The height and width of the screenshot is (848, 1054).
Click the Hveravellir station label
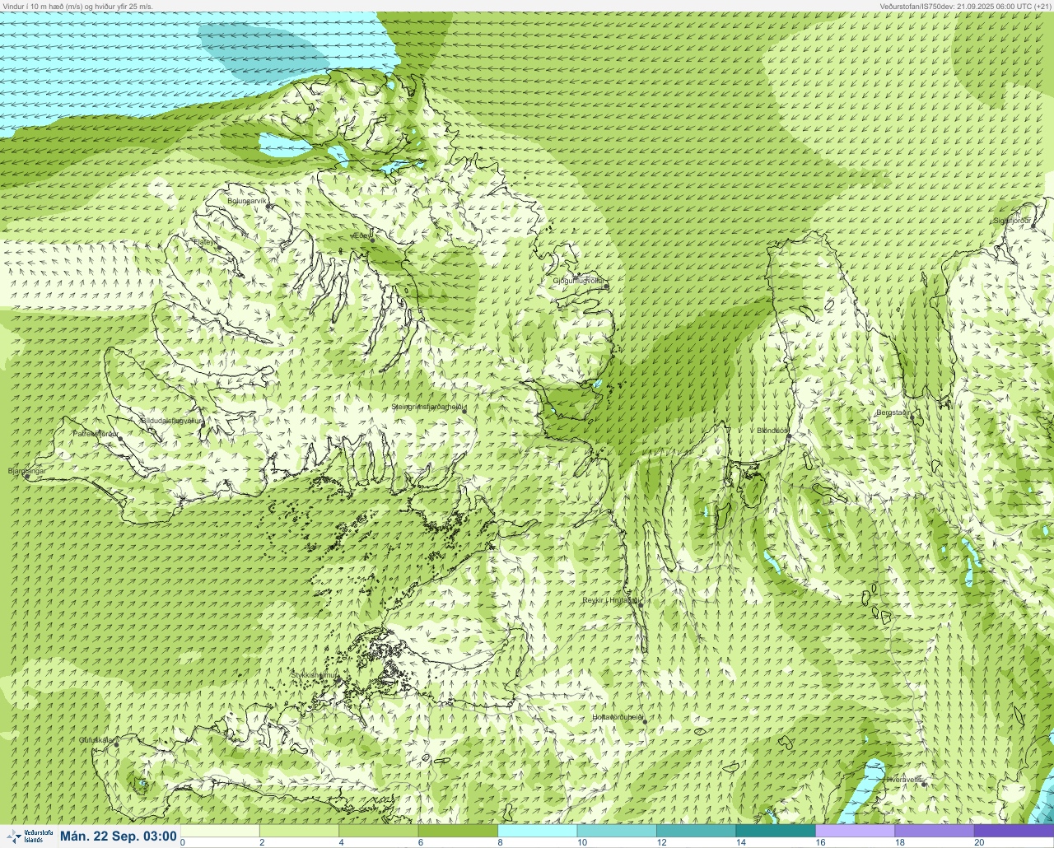pos(903,779)
